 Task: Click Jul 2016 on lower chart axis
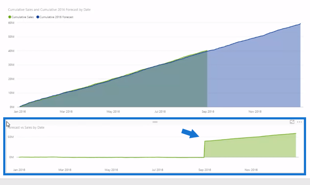click(158, 170)
